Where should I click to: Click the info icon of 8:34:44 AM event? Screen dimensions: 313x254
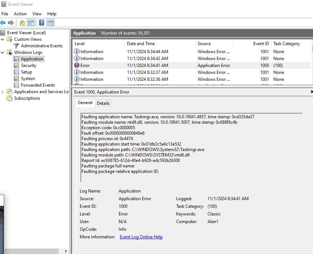pos(77,51)
